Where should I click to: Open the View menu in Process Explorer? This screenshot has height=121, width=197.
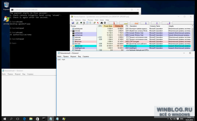[84, 20]
